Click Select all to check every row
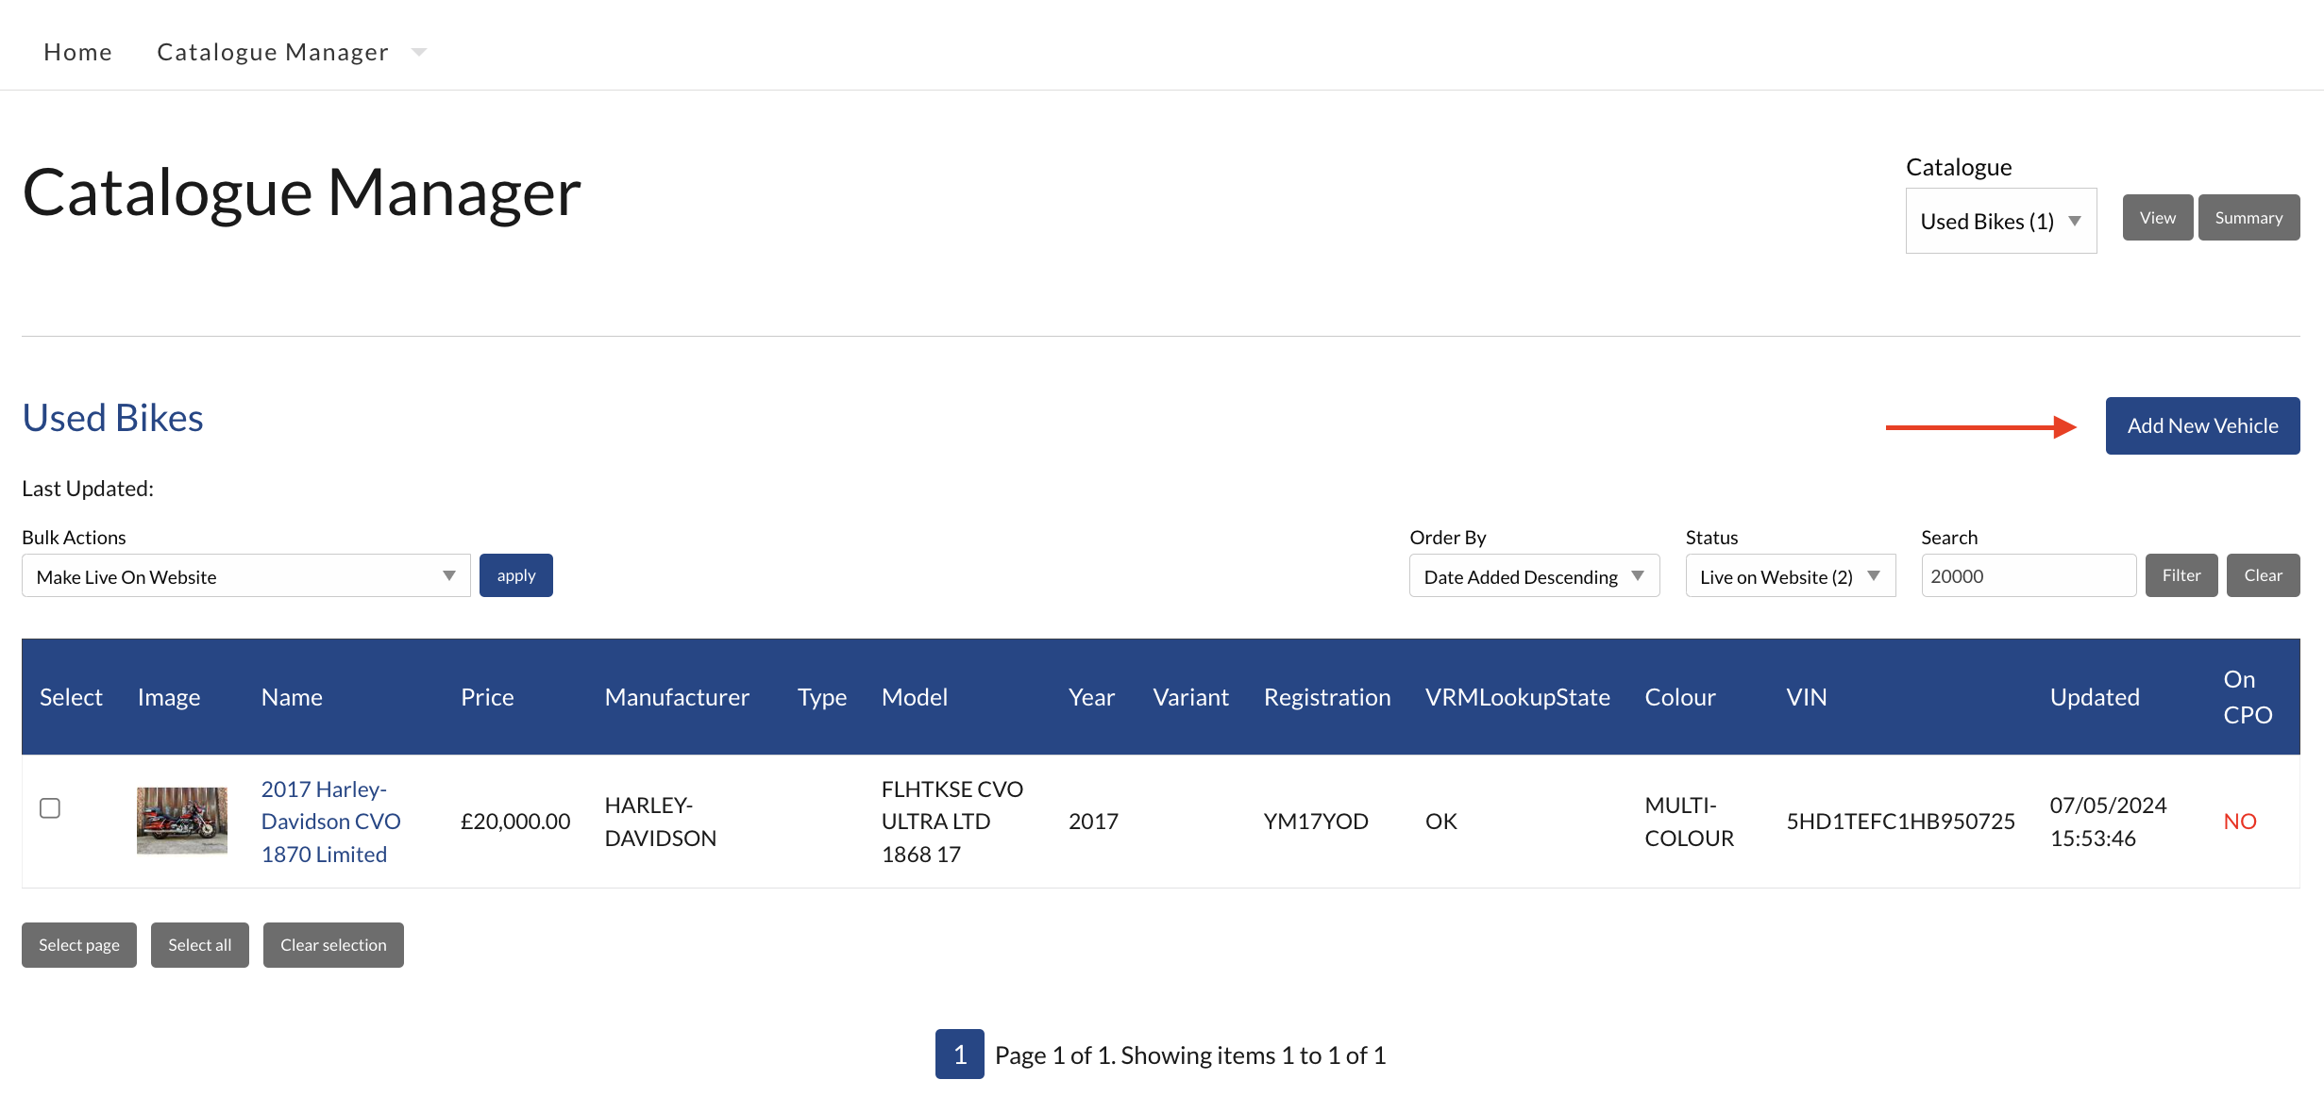The height and width of the screenshot is (1113, 2324). click(x=199, y=944)
